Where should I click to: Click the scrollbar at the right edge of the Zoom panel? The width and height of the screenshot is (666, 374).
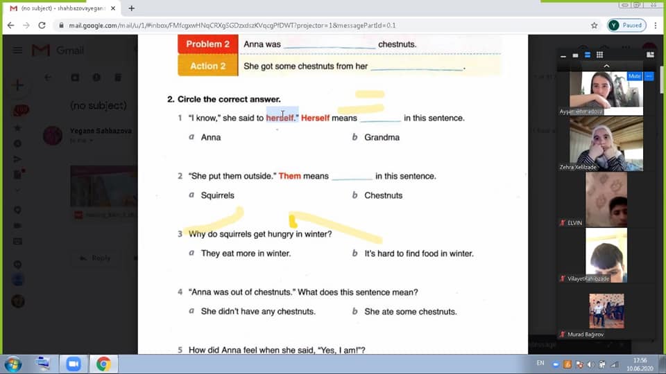[663, 80]
